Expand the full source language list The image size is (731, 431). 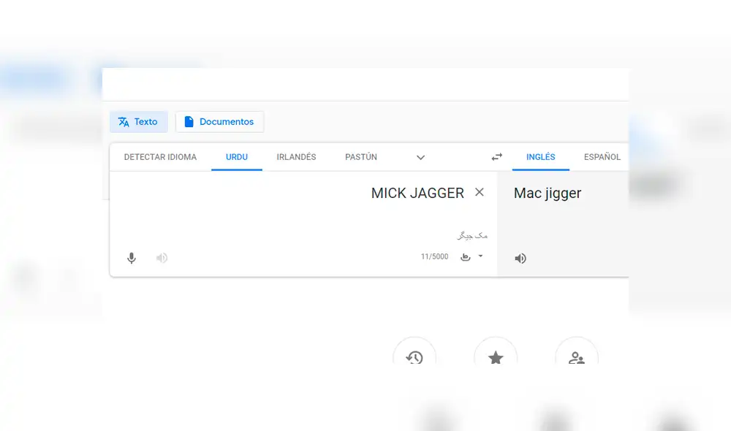tap(420, 156)
